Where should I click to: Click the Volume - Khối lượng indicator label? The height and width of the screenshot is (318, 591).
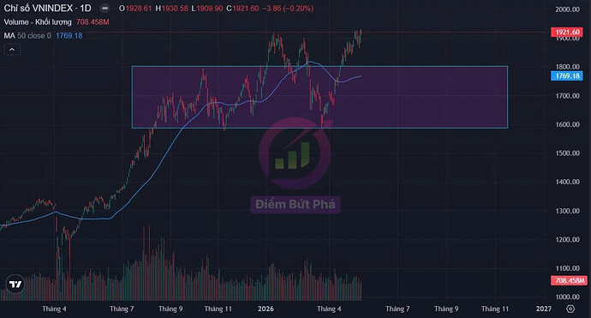tap(38, 22)
